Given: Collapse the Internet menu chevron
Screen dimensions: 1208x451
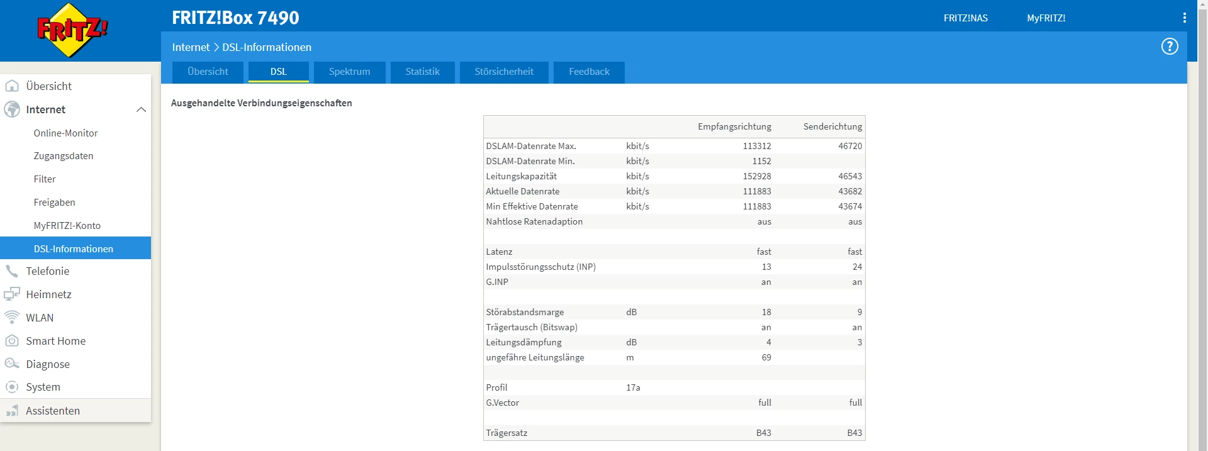Looking at the screenshot, I should (141, 109).
